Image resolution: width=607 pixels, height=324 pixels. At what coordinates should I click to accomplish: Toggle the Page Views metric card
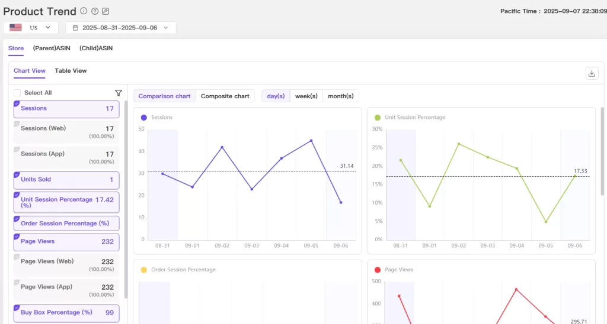click(x=66, y=242)
